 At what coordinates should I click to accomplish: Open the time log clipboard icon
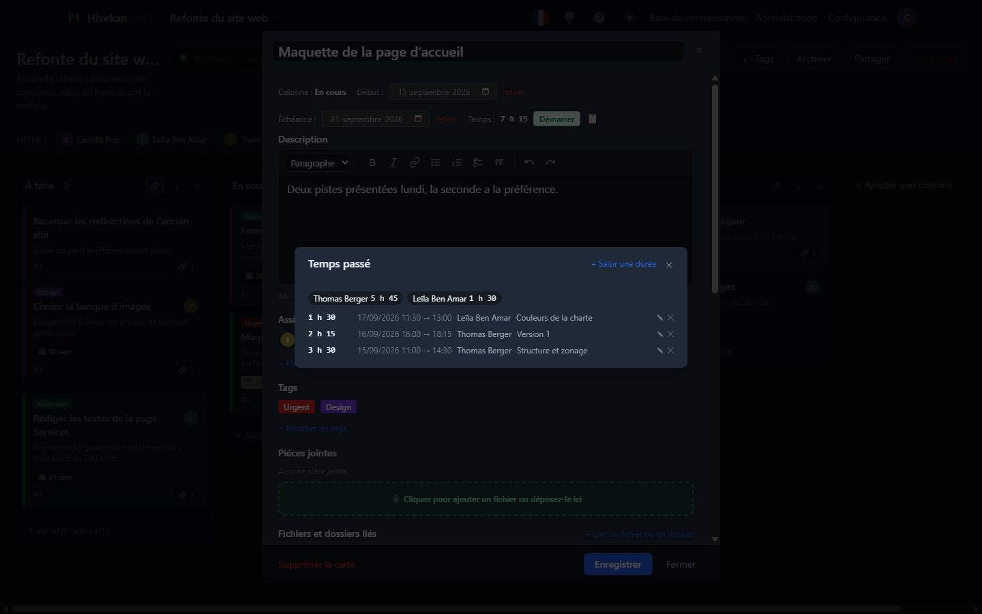(x=592, y=119)
